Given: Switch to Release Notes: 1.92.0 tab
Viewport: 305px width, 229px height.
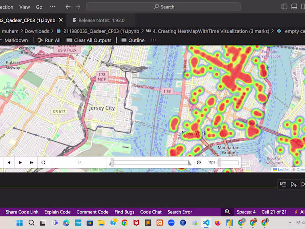Looking at the screenshot, I should pos(101,20).
